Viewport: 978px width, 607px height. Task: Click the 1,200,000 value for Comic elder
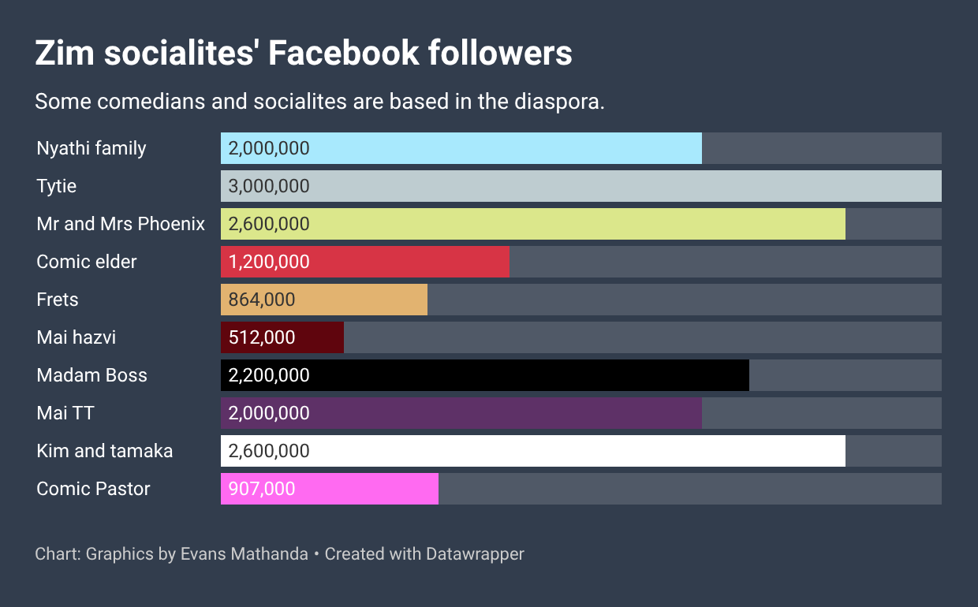click(269, 262)
